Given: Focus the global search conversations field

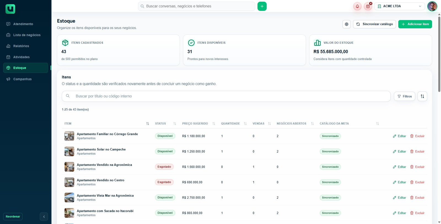Looking at the screenshot, I should [x=197, y=6].
